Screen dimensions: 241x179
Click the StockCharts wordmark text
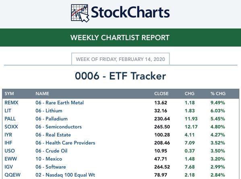[x=130, y=12]
